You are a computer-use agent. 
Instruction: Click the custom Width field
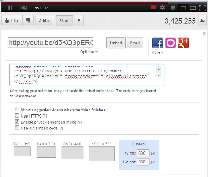tap(143, 153)
